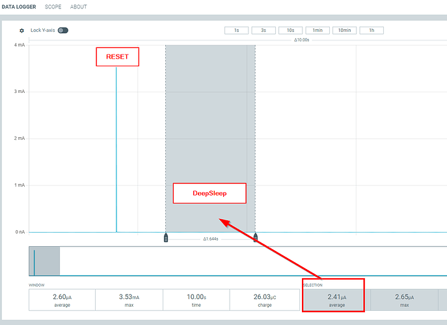
Task: Toggle the Lock Y-axis switch
Action: pyautogui.click(x=63, y=31)
